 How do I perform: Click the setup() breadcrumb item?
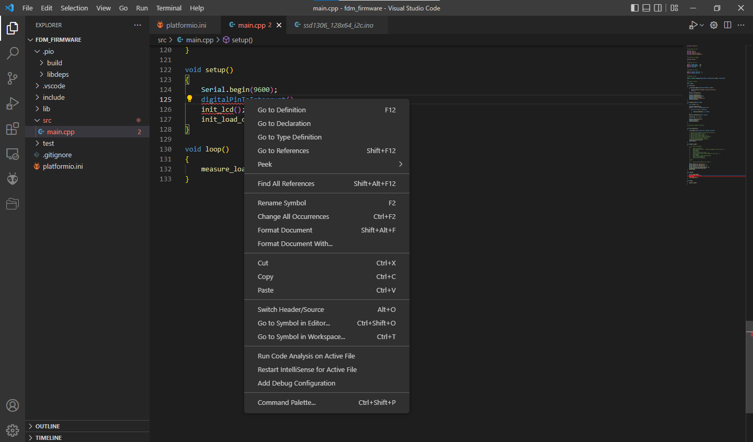coord(238,40)
